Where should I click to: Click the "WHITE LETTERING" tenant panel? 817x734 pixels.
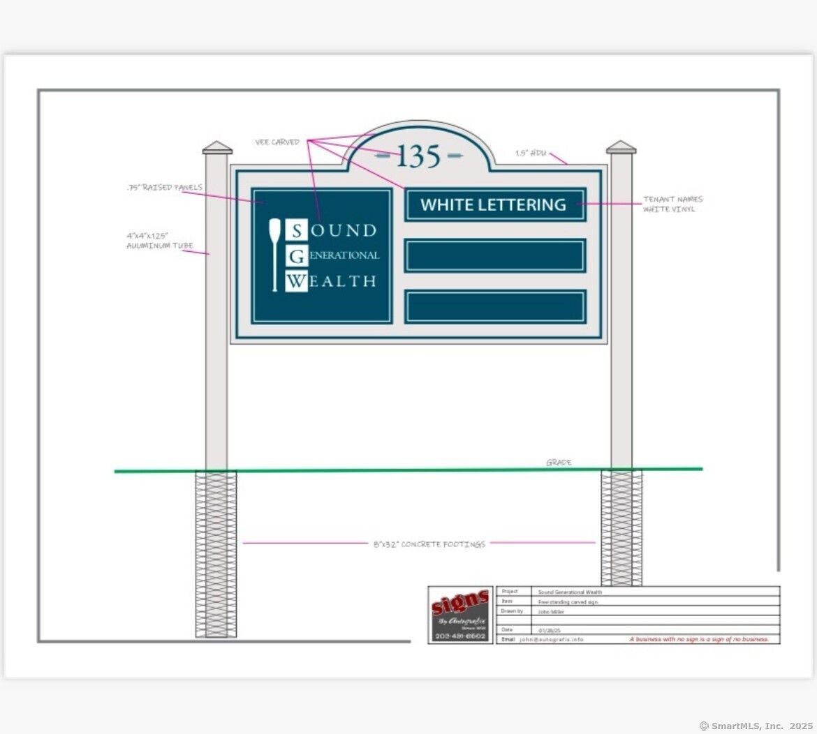coord(495,204)
